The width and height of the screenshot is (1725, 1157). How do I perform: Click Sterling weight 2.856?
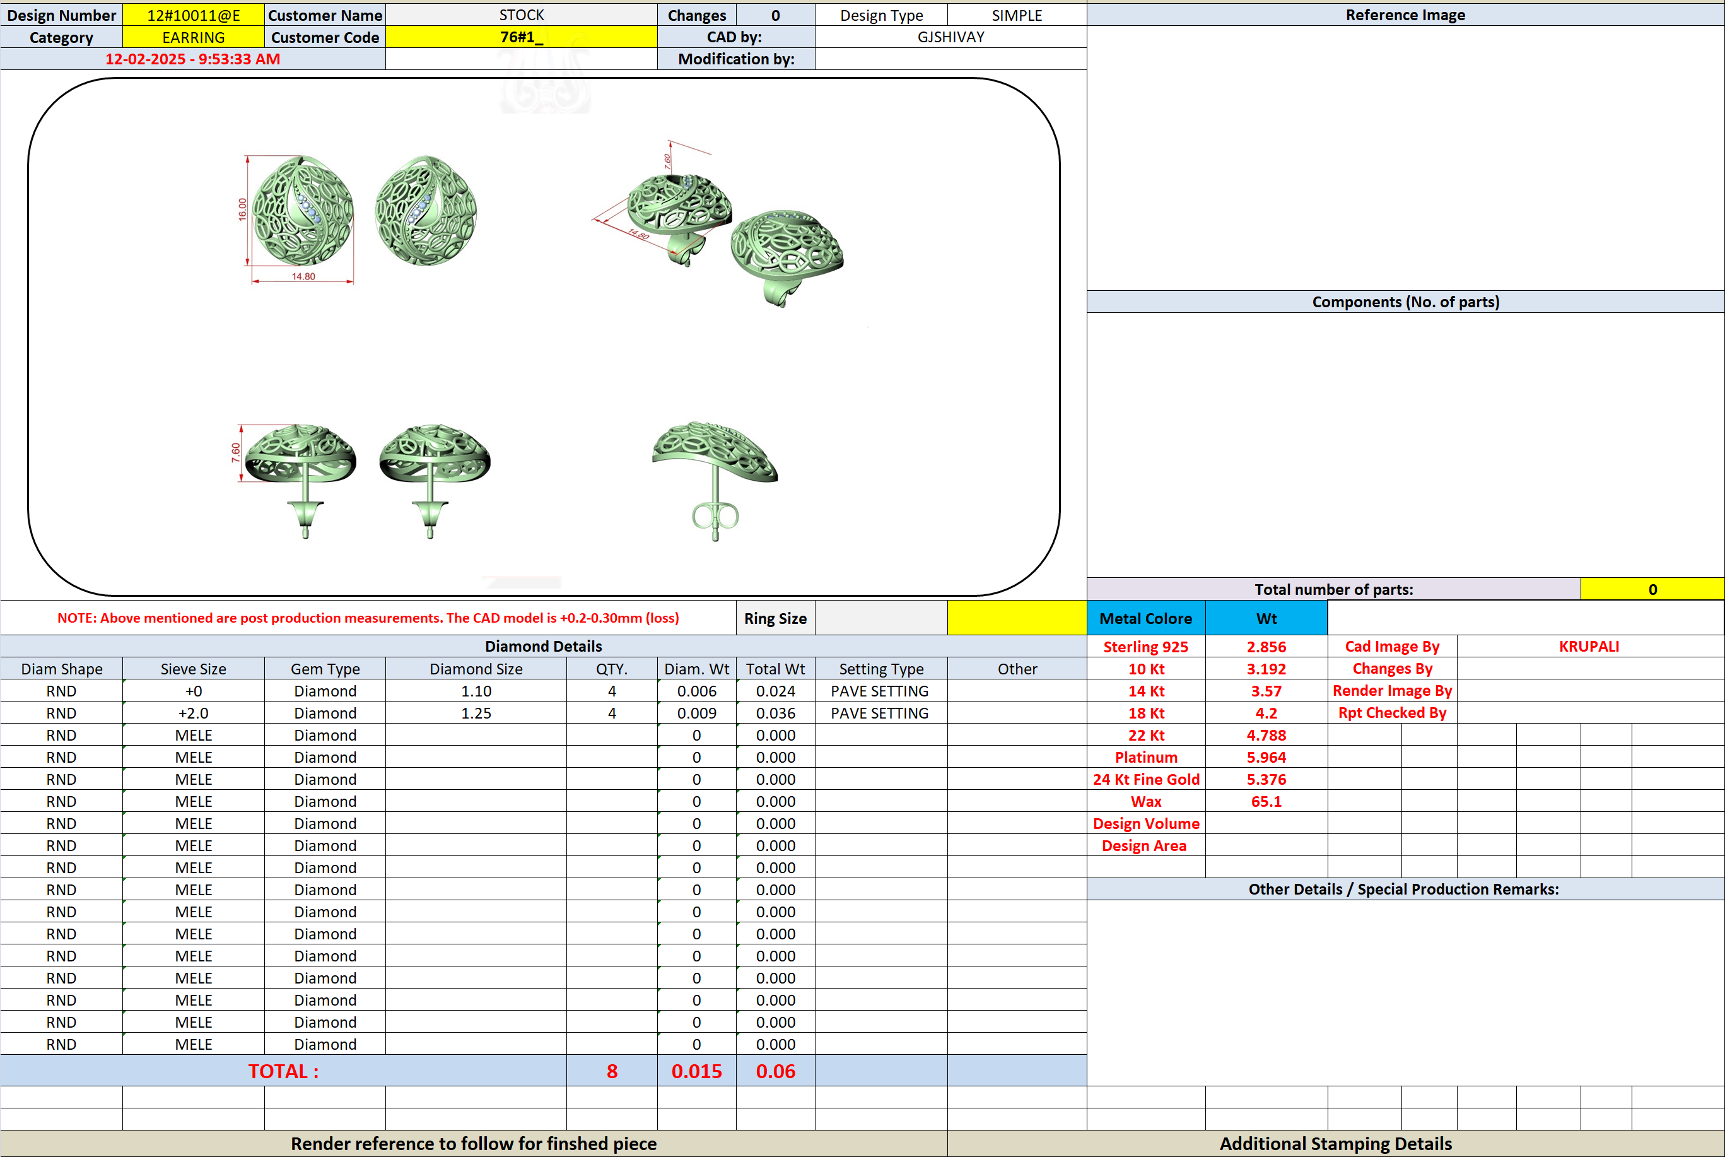pyautogui.click(x=1266, y=647)
